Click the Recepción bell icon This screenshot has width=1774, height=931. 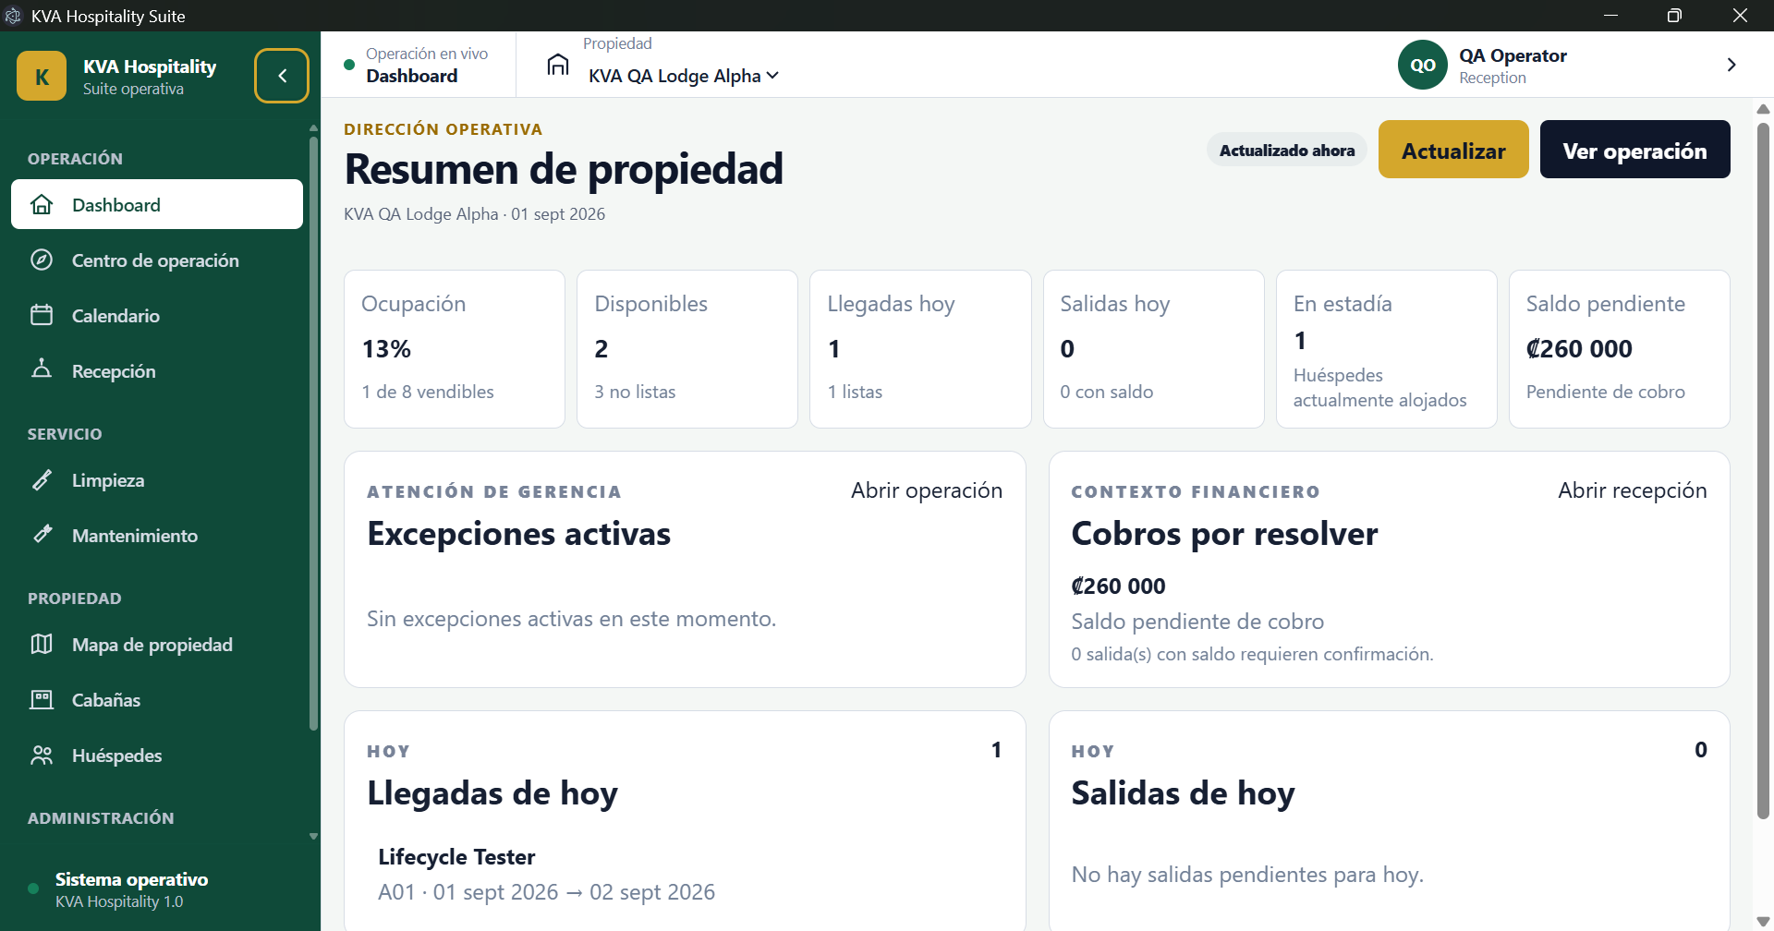coord(42,369)
